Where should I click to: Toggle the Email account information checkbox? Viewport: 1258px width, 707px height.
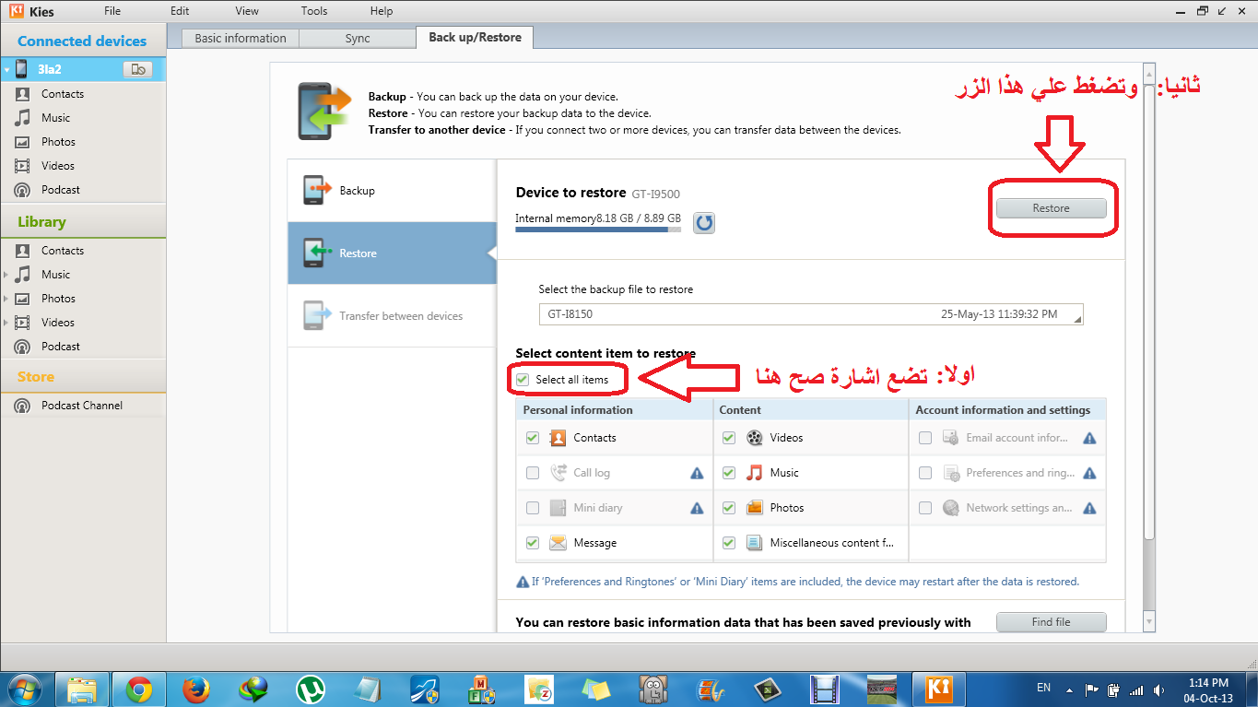point(925,438)
